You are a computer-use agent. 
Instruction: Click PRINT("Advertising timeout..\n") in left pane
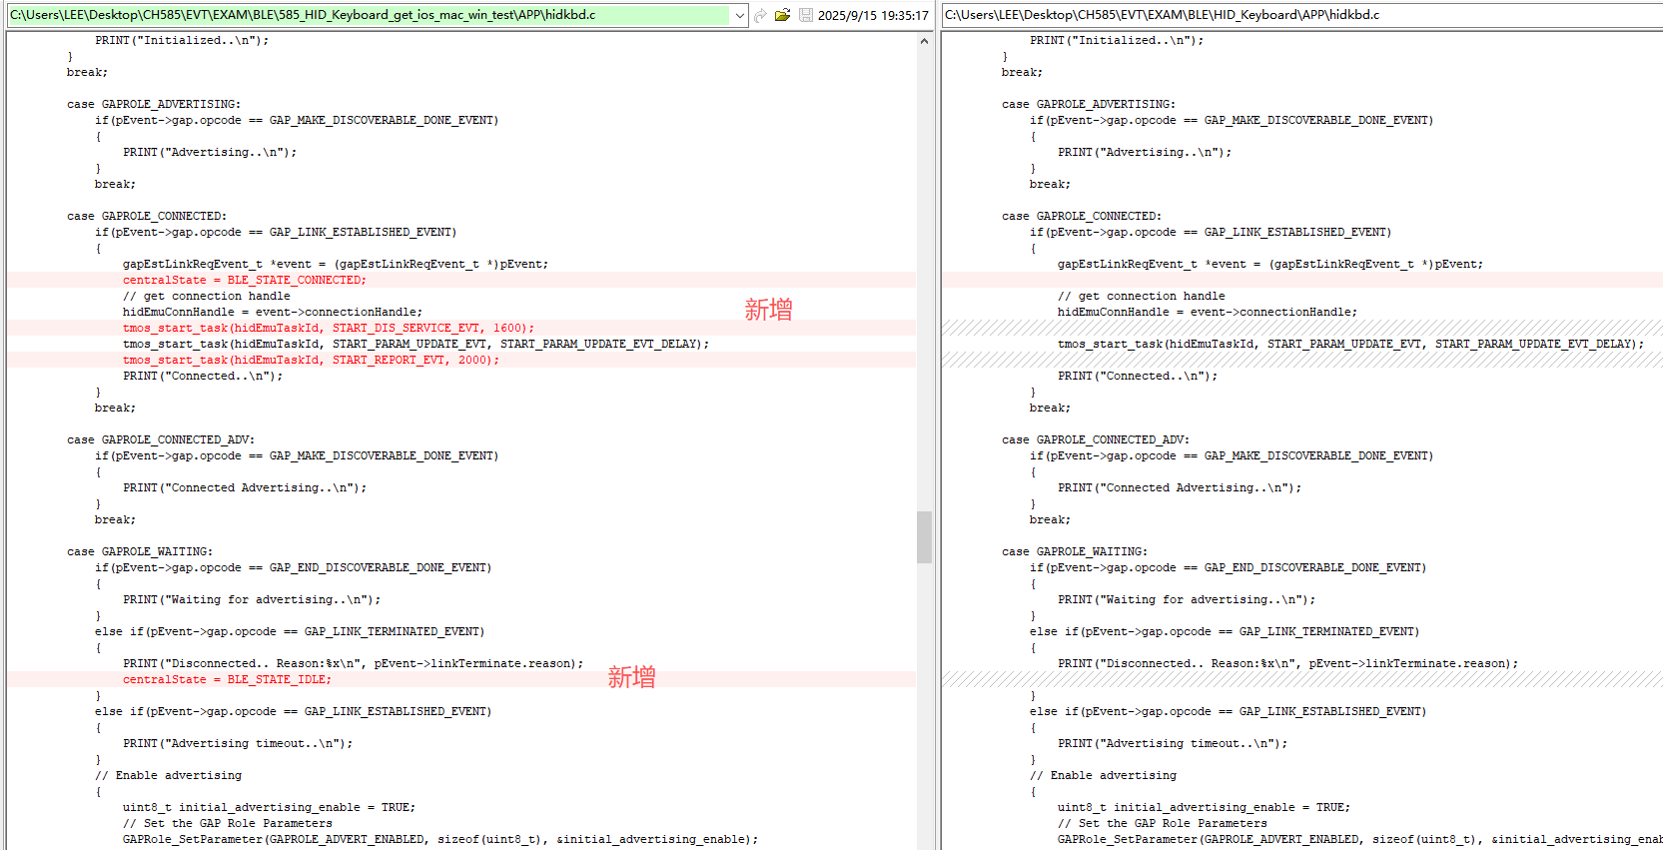(x=238, y=743)
